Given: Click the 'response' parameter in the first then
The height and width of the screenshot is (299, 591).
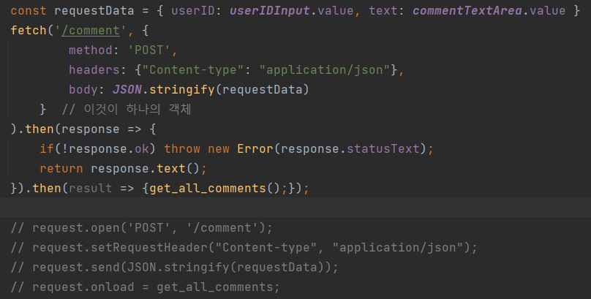Looking at the screenshot, I should click(91, 129).
